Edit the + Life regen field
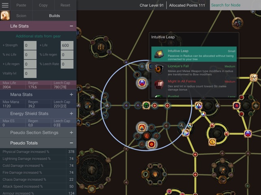This screenshot has width=261, height=195. (30, 64)
